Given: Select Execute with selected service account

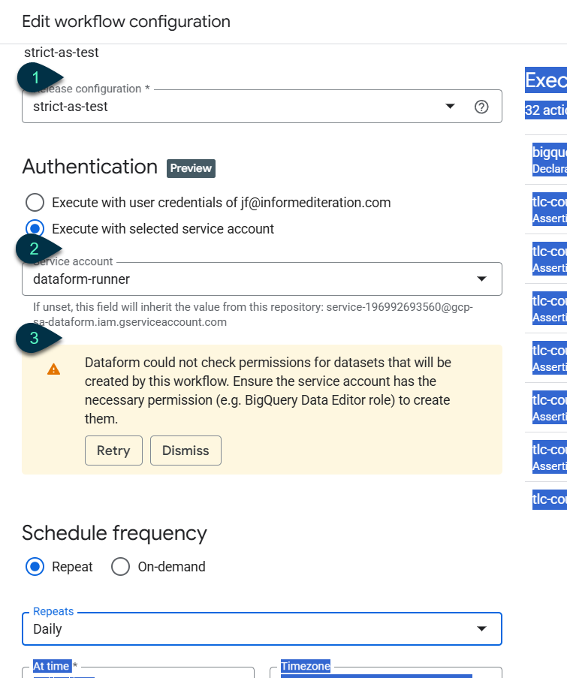Looking at the screenshot, I should [x=35, y=228].
